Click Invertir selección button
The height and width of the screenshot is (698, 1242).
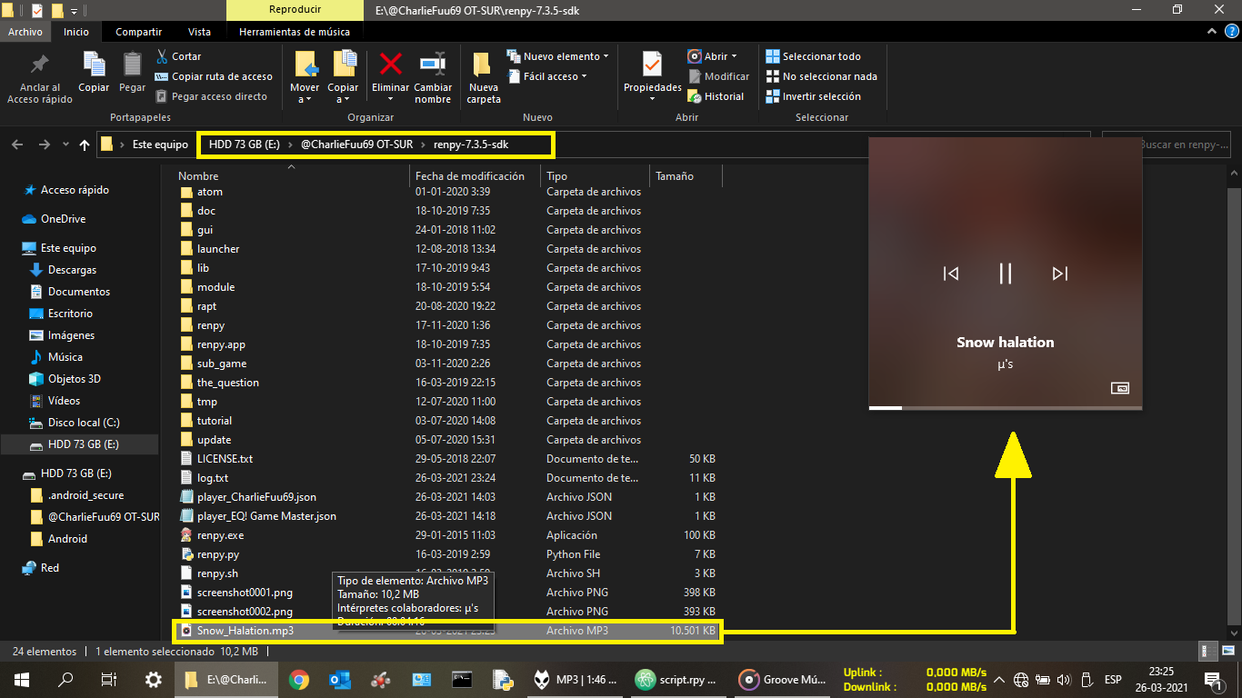pyautogui.click(x=820, y=96)
